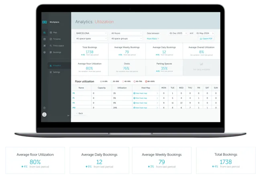Click the legend marker beside 20-39%
Viewport: 261px width, 183px height.
click(x=112, y=82)
